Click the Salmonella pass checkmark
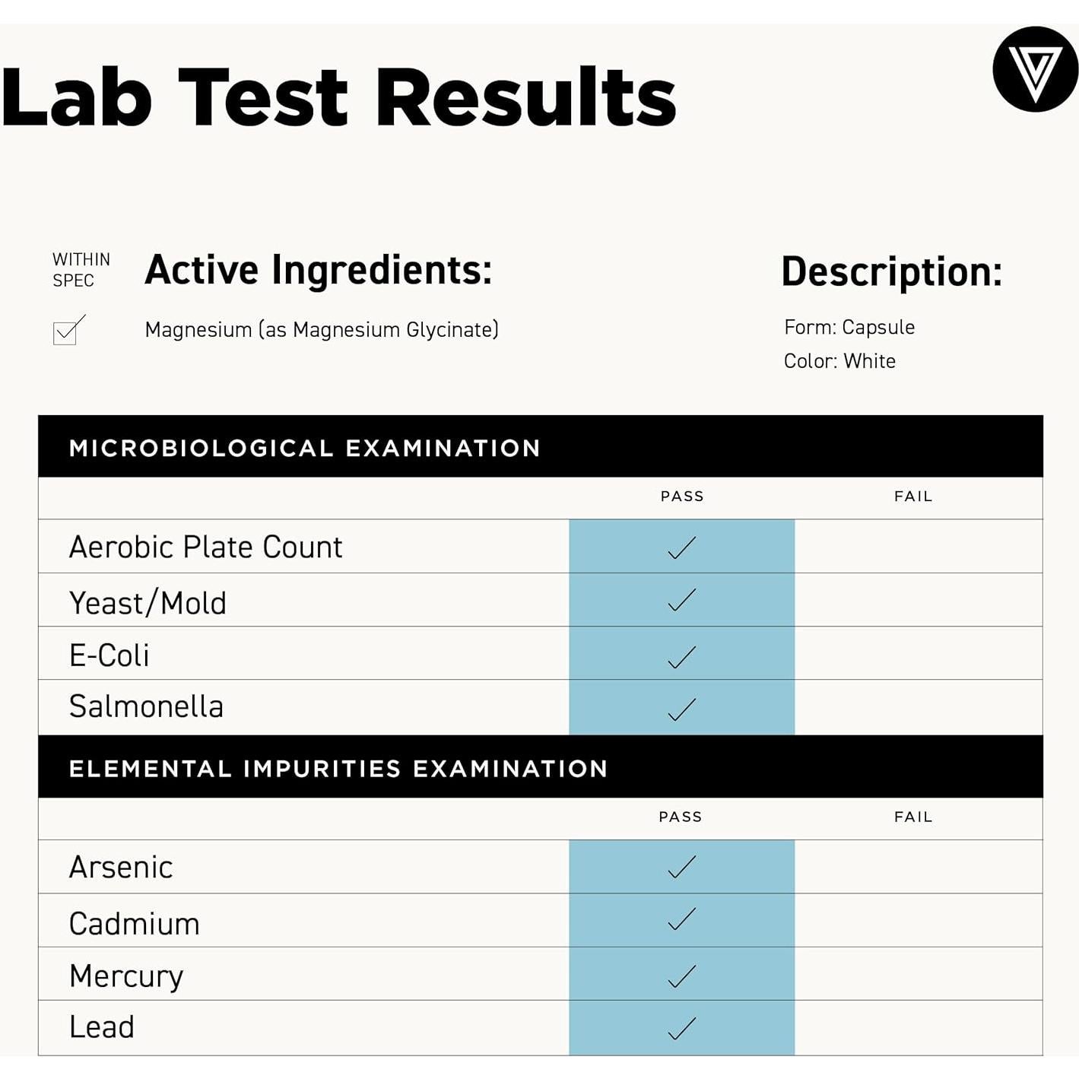The height and width of the screenshot is (1079, 1079). [x=681, y=709]
